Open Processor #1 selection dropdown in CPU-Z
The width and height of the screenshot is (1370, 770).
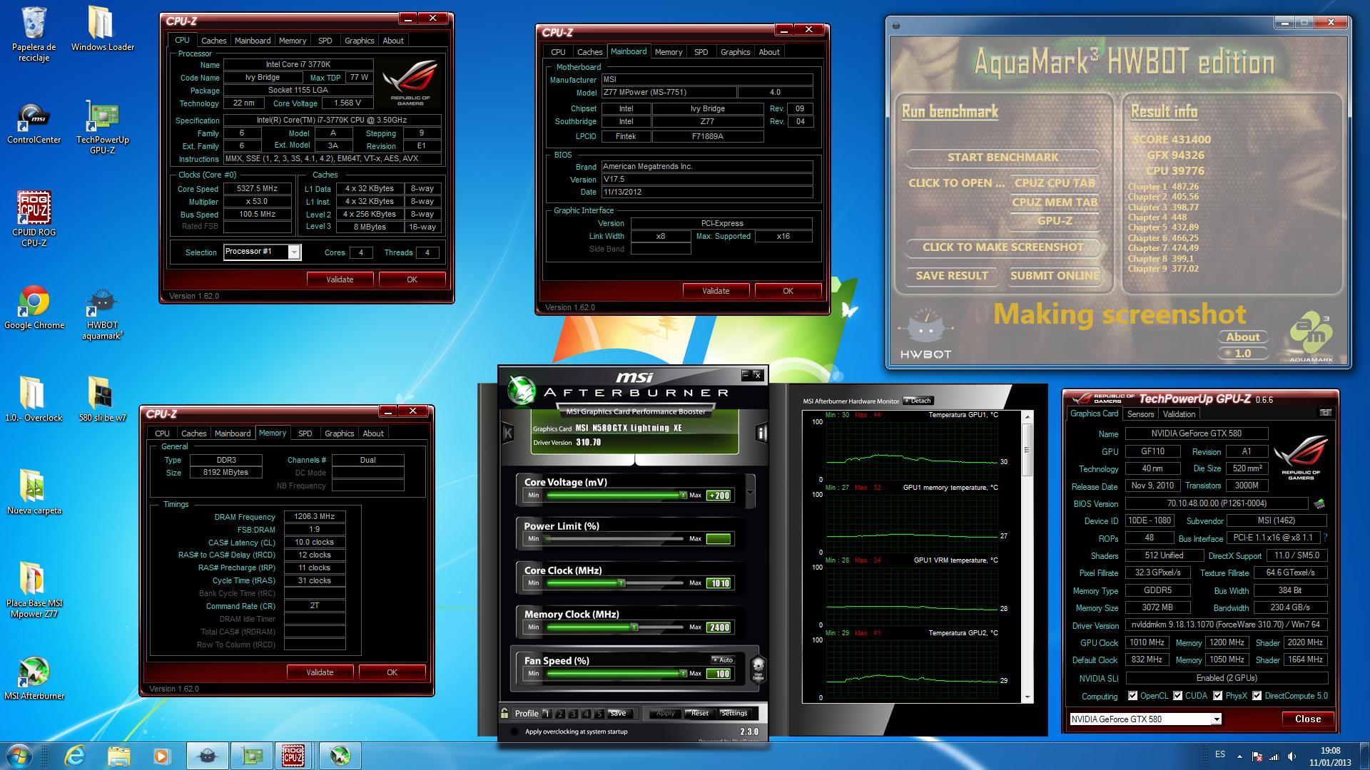click(293, 252)
